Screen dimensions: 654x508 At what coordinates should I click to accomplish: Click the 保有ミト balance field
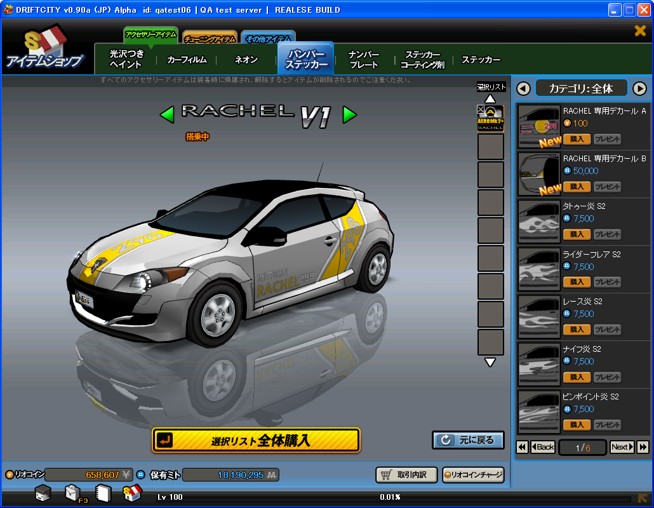point(230,475)
